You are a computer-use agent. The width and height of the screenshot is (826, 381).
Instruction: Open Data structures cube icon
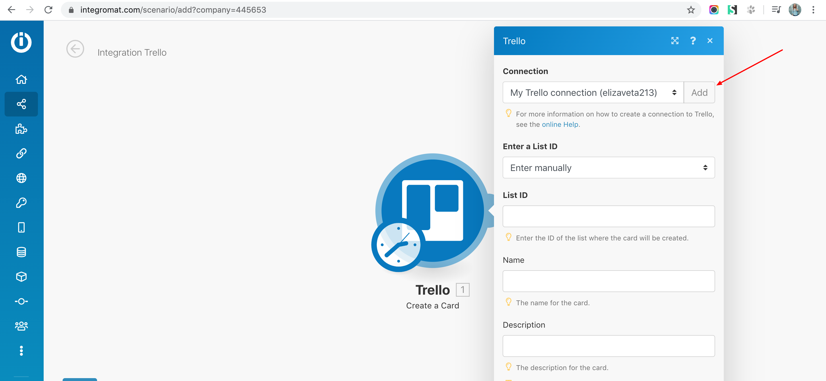click(x=21, y=277)
